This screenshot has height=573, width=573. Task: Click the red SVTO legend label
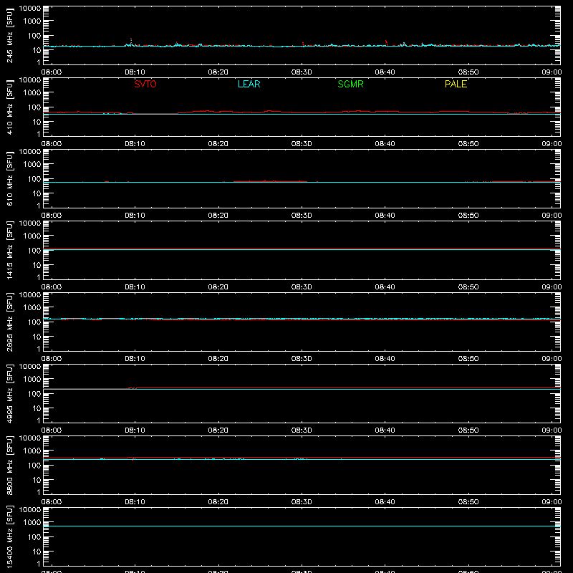point(145,84)
